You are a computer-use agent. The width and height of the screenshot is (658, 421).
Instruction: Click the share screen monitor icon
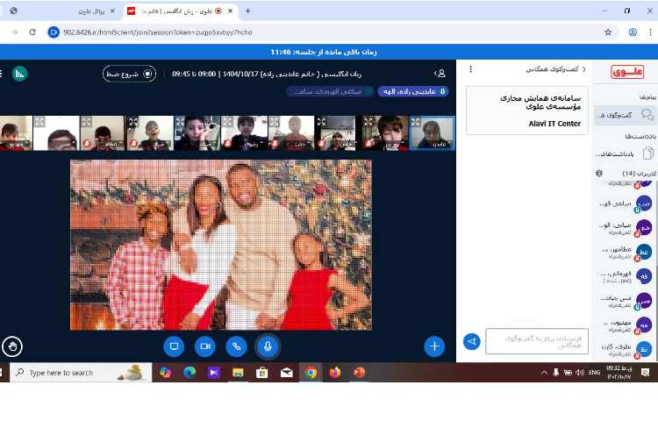(x=174, y=346)
